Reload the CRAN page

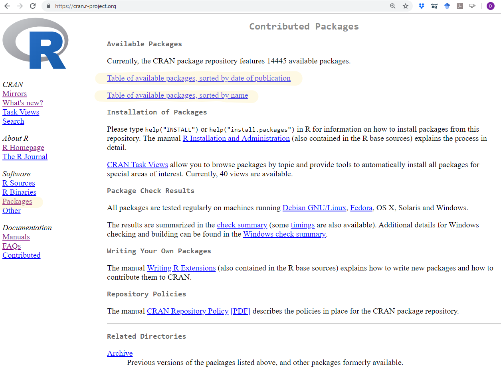33,6
